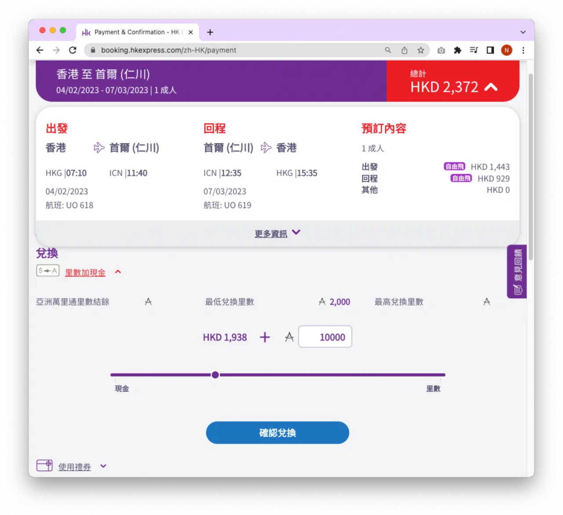Screen dimensions: 563x515
Task: Click the 最低兌換里數 label
Action: tap(230, 302)
